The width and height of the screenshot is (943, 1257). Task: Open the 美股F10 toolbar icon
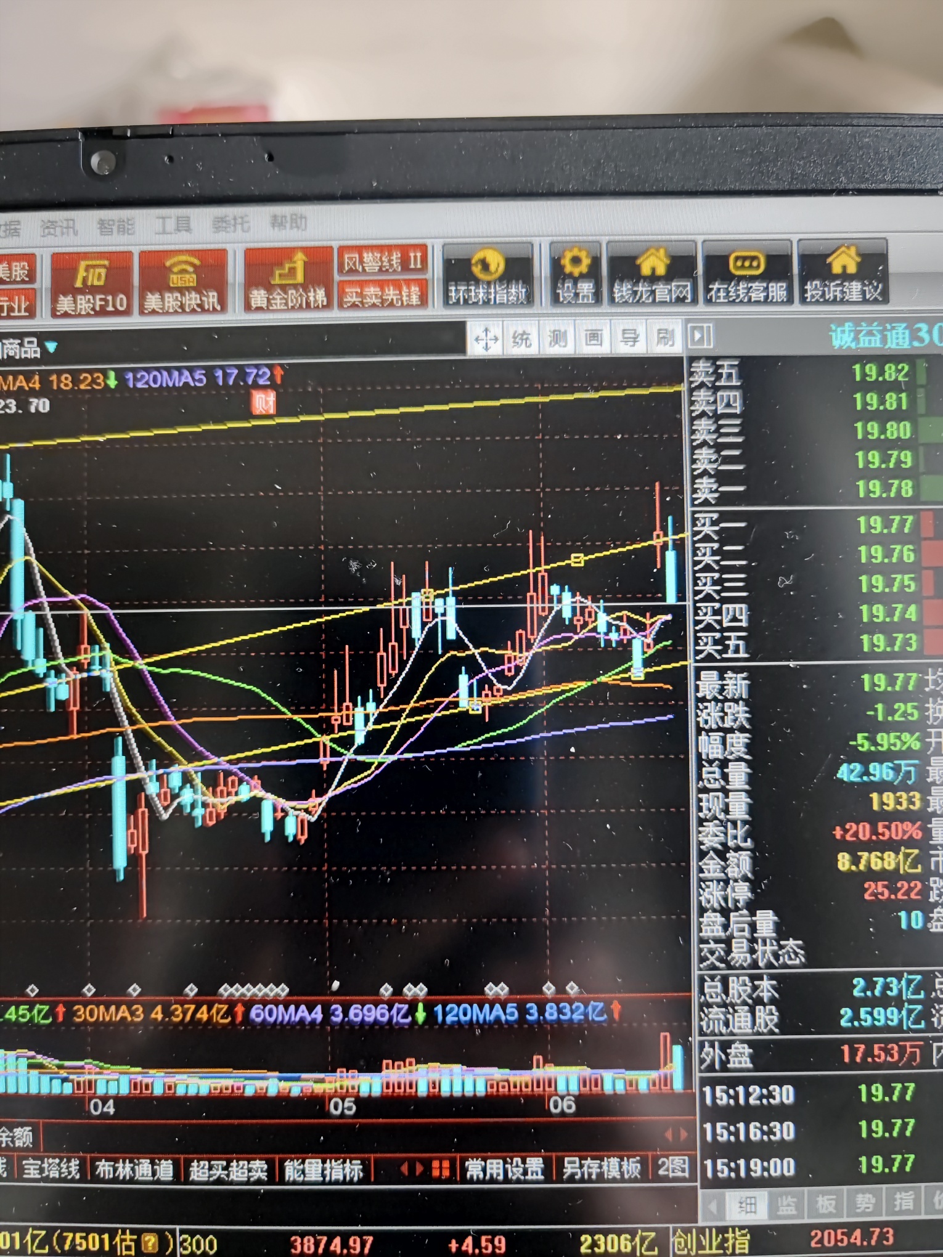[x=91, y=283]
